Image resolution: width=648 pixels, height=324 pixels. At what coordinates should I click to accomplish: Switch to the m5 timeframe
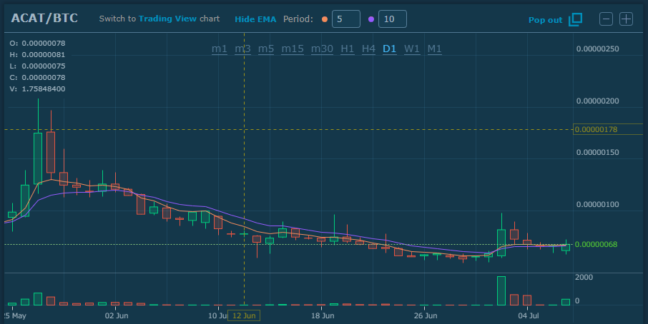click(266, 49)
